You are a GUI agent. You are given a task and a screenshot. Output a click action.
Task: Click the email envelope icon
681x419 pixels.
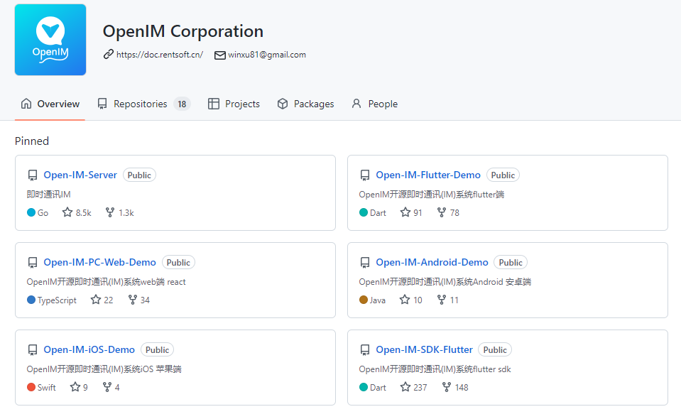tap(220, 55)
